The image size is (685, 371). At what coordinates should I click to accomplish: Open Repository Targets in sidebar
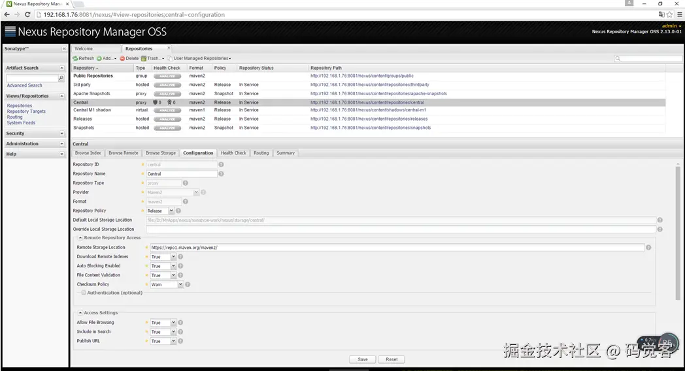tap(26, 111)
